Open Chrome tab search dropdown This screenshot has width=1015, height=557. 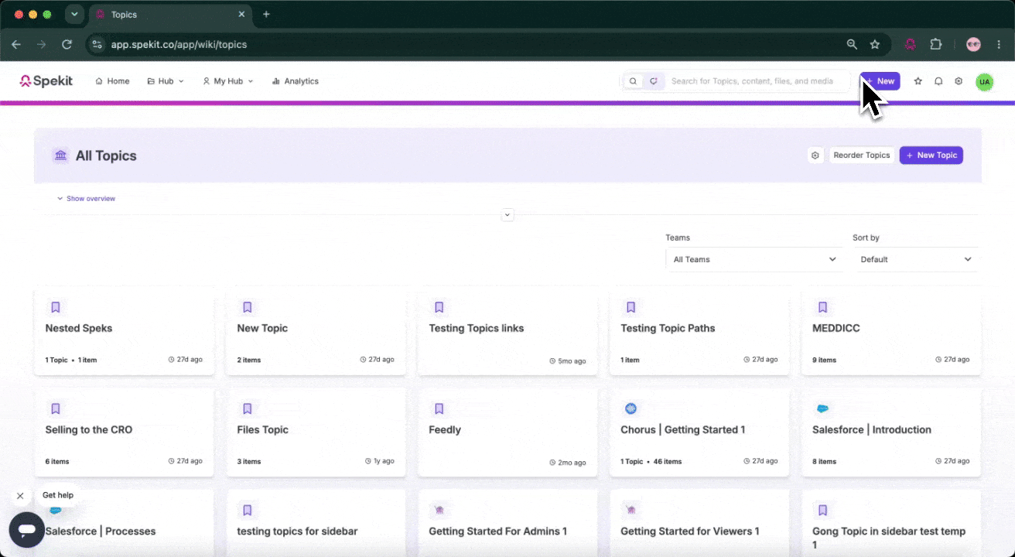74,14
